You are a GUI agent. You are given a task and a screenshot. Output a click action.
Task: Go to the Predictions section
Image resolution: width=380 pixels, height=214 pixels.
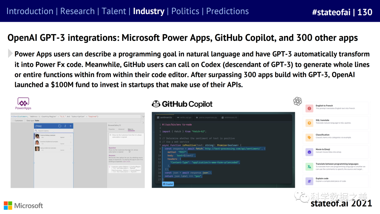coord(227,11)
